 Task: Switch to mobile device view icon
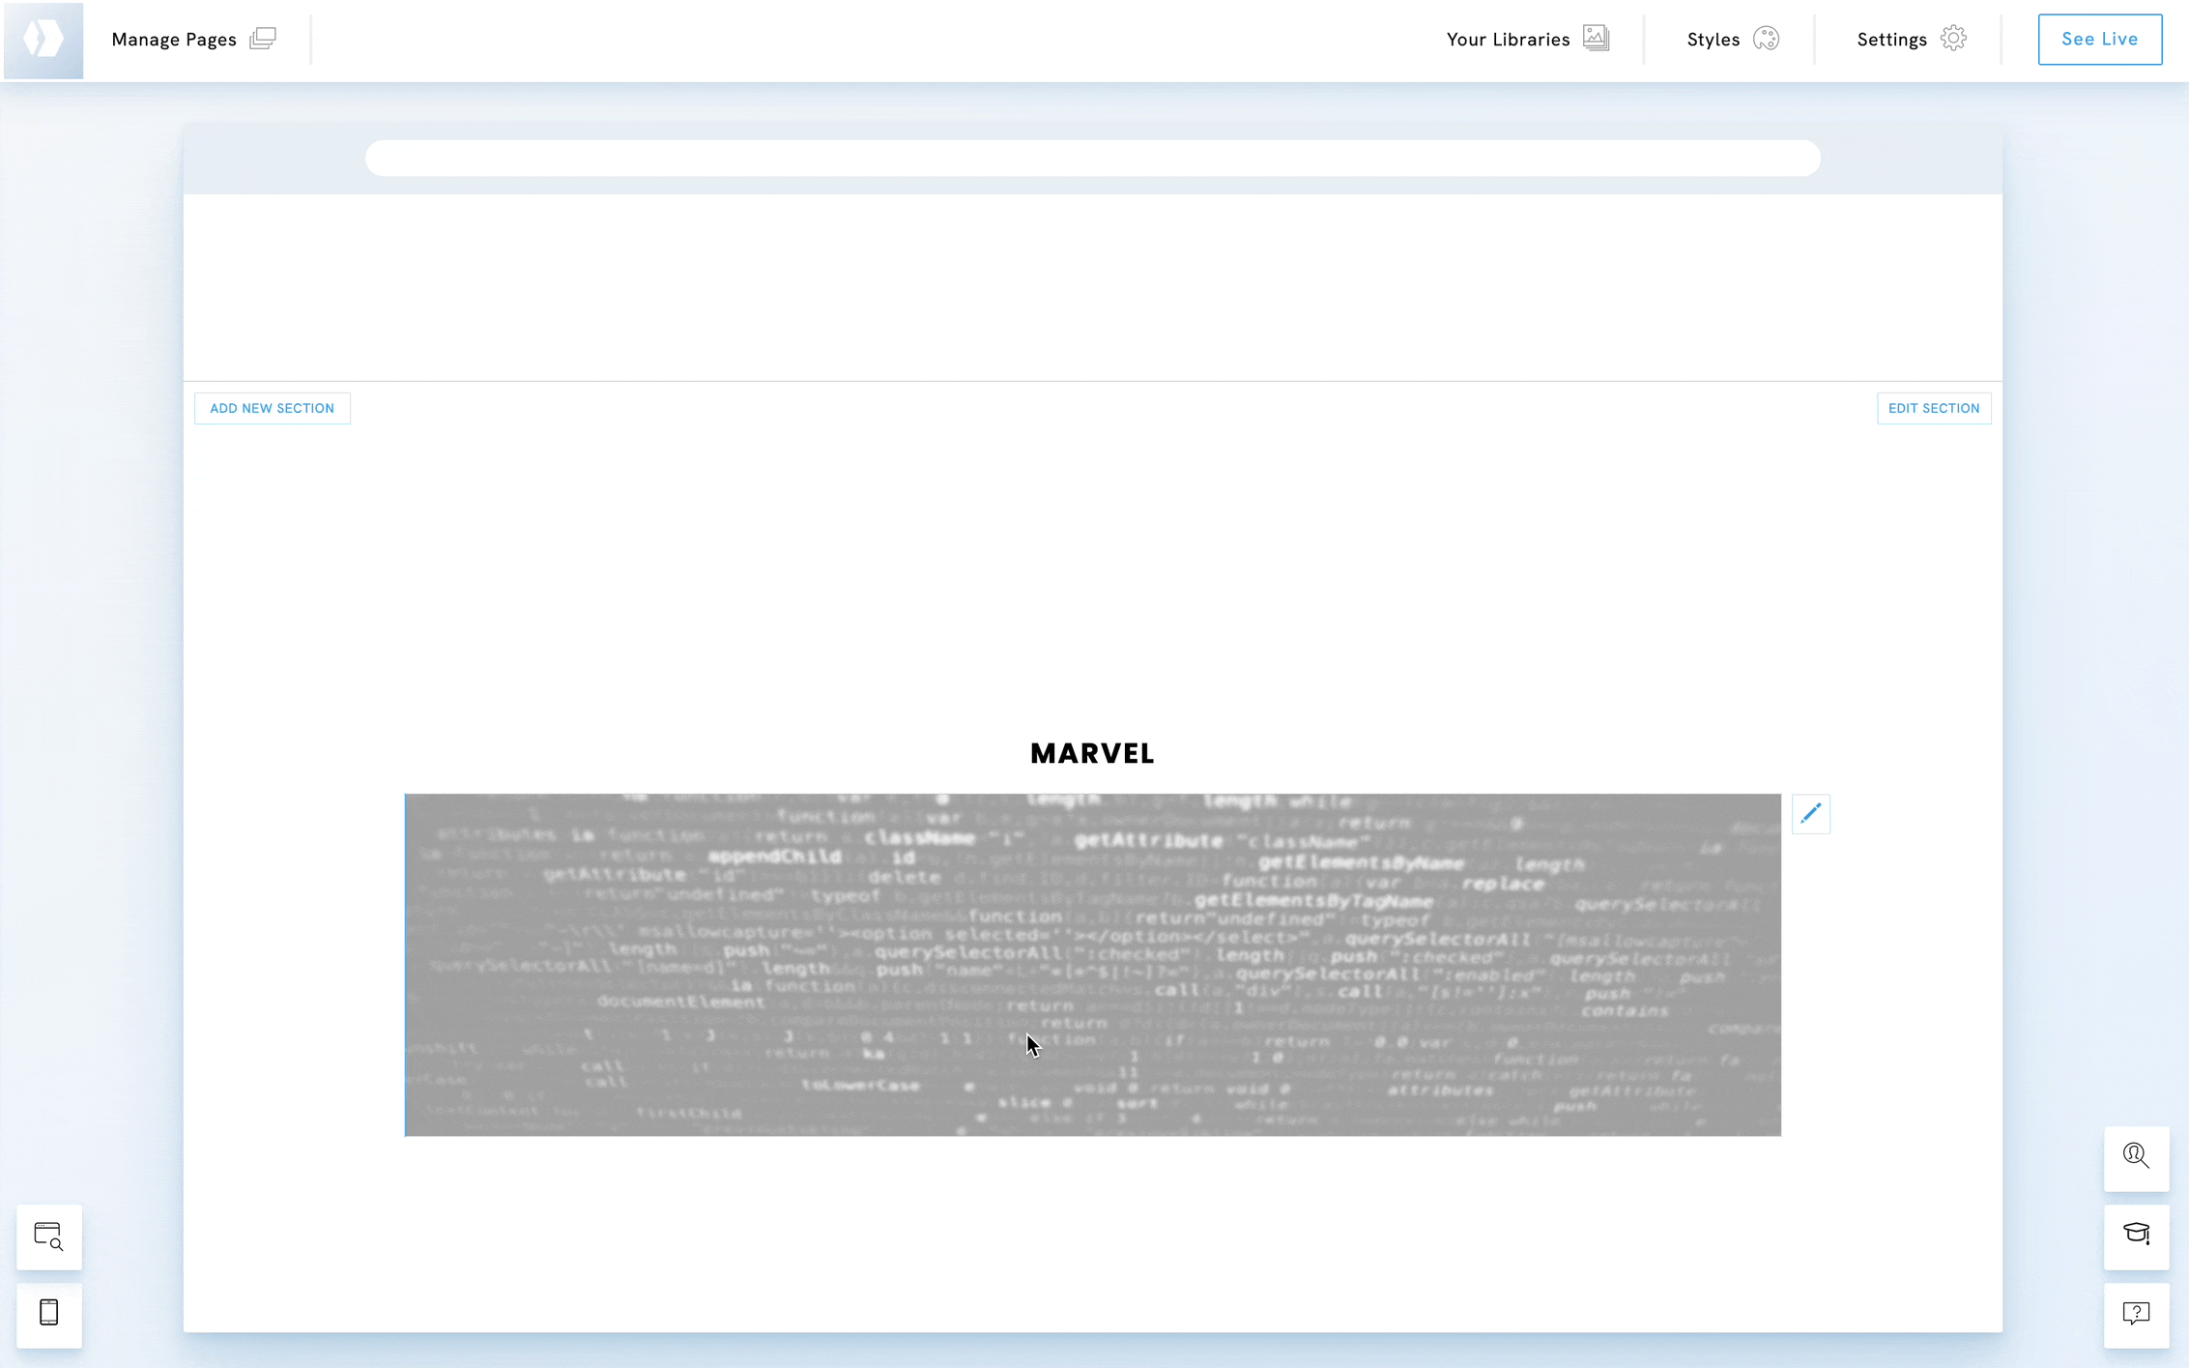(49, 1314)
